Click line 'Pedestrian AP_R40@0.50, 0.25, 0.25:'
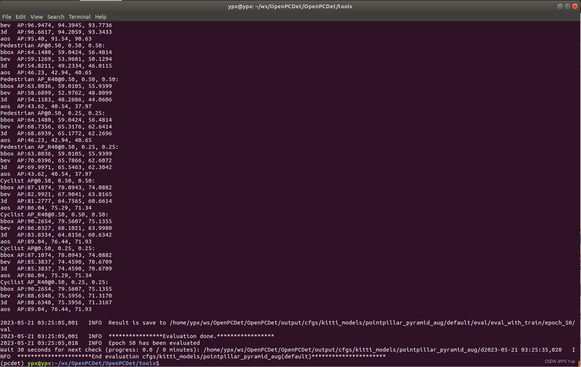581x367 pixels. coord(59,147)
